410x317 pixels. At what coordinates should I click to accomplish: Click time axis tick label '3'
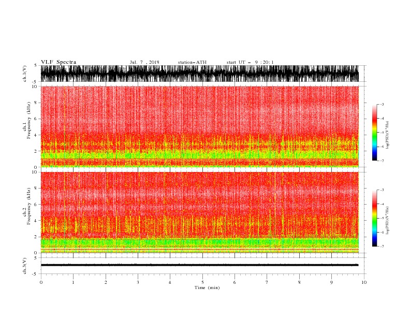click(x=138, y=282)
